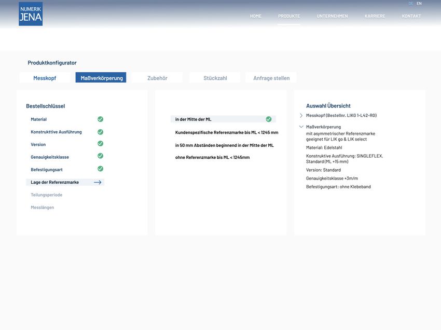This screenshot has height=330, width=441.
Task: Switch to the Zubehör tab
Action: click(157, 78)
